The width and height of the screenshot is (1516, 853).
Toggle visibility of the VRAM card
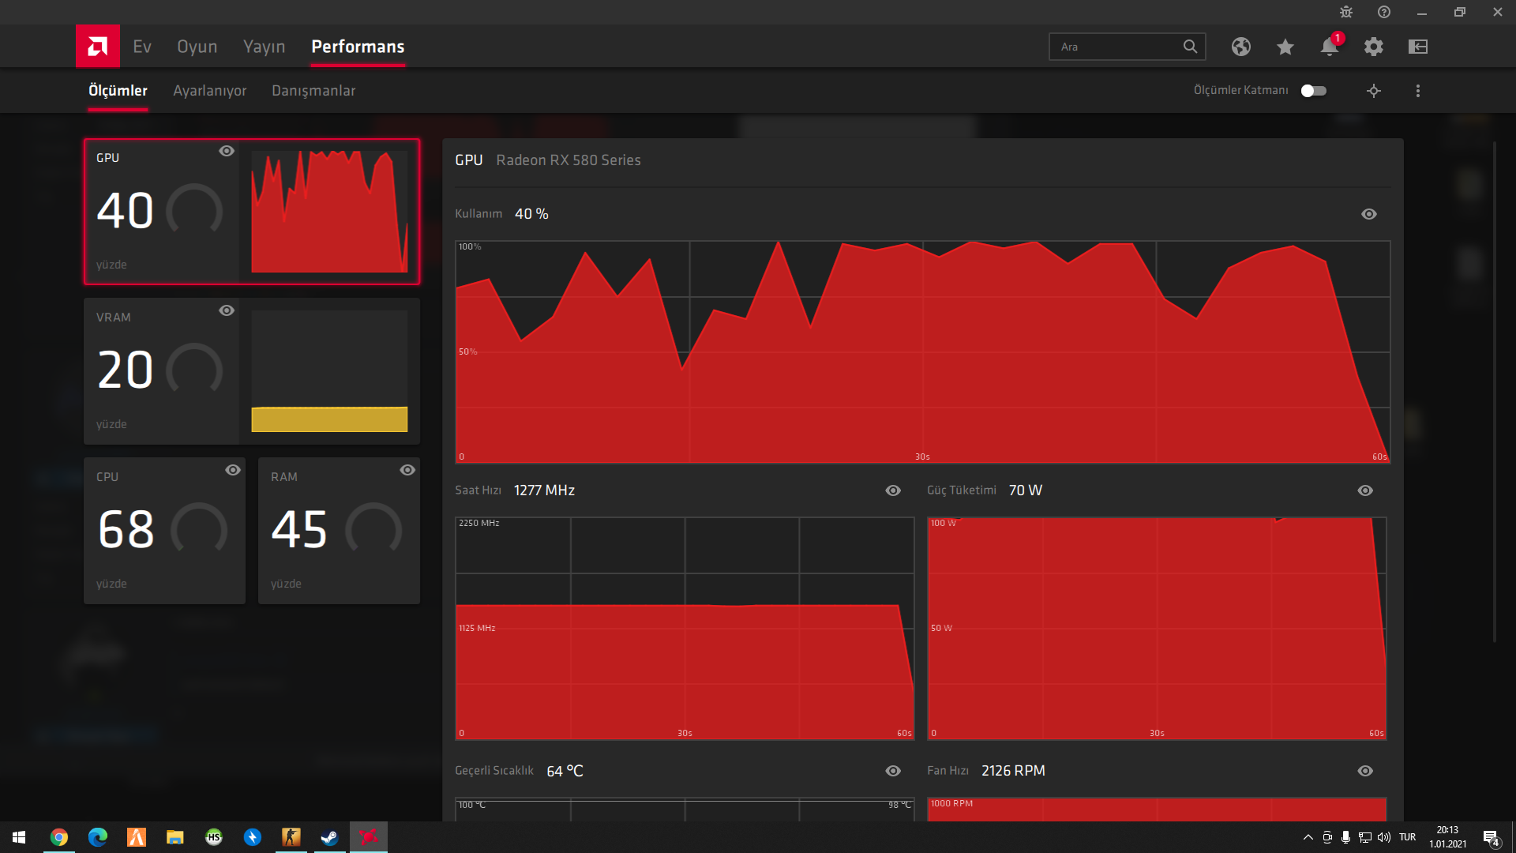pyautogui.click(x=227, y=310)
